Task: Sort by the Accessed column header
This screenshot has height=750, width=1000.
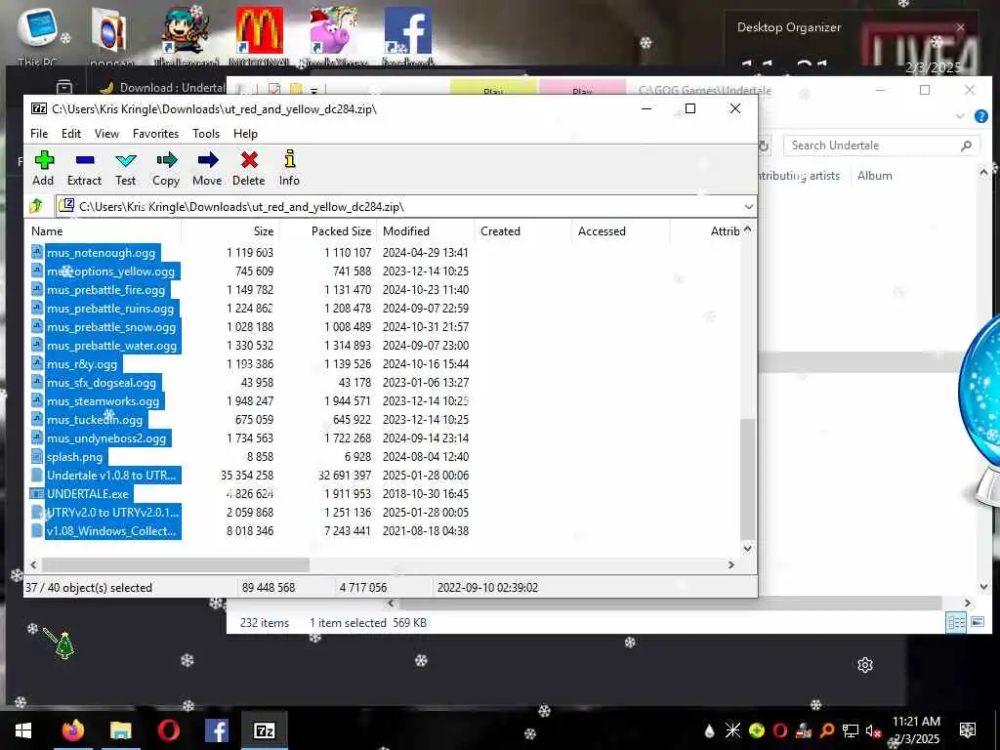Action: click(x=602, y=230)
